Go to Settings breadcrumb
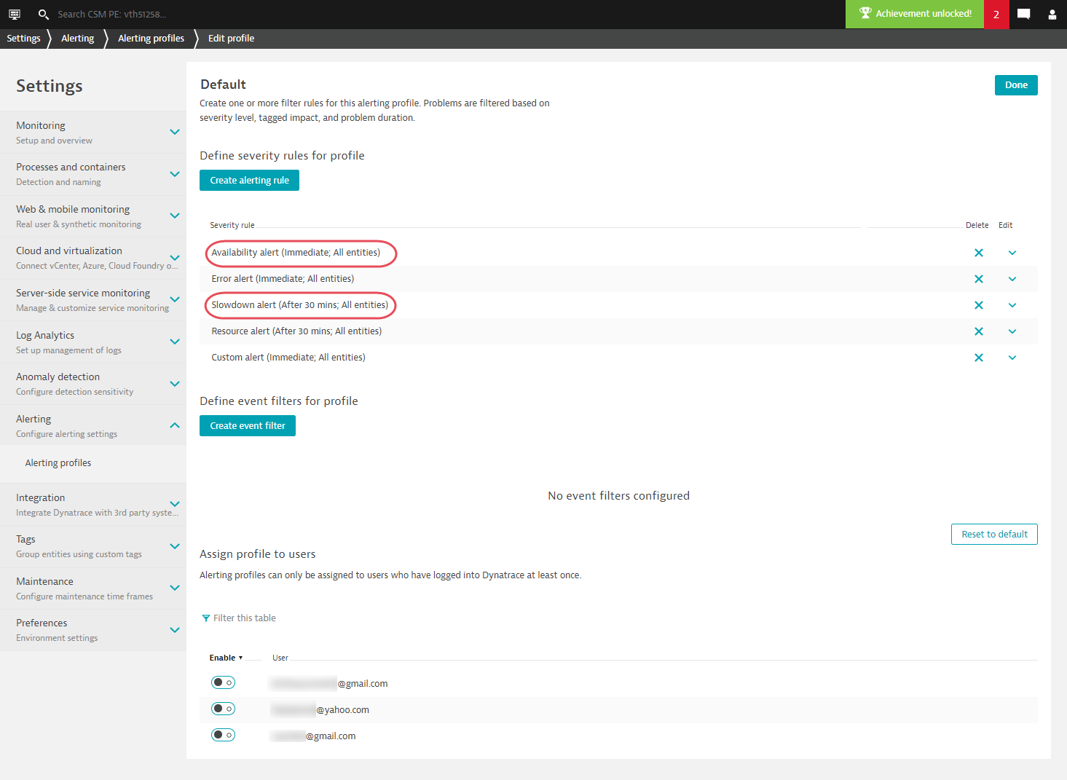This screenshot has height=780, width=1067. 23,39
